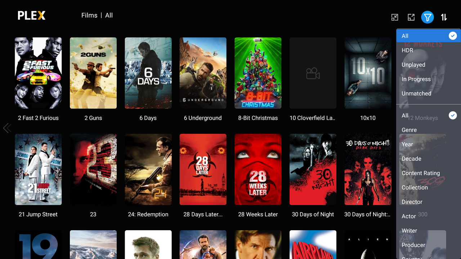The height and width of the screenshot is (259, 461).
Task: Open the Airplane! poster in bottom row
Action: [x=313, y=245]
